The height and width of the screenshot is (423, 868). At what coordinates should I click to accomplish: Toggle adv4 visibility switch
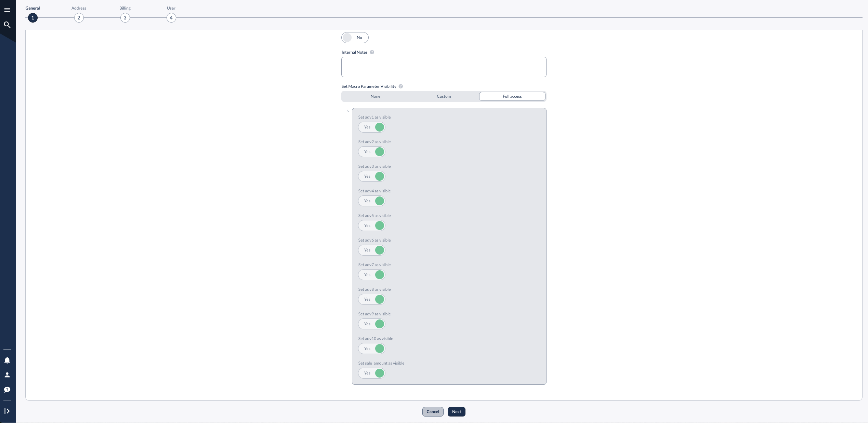pyautogui.click(x=372, y=201)
